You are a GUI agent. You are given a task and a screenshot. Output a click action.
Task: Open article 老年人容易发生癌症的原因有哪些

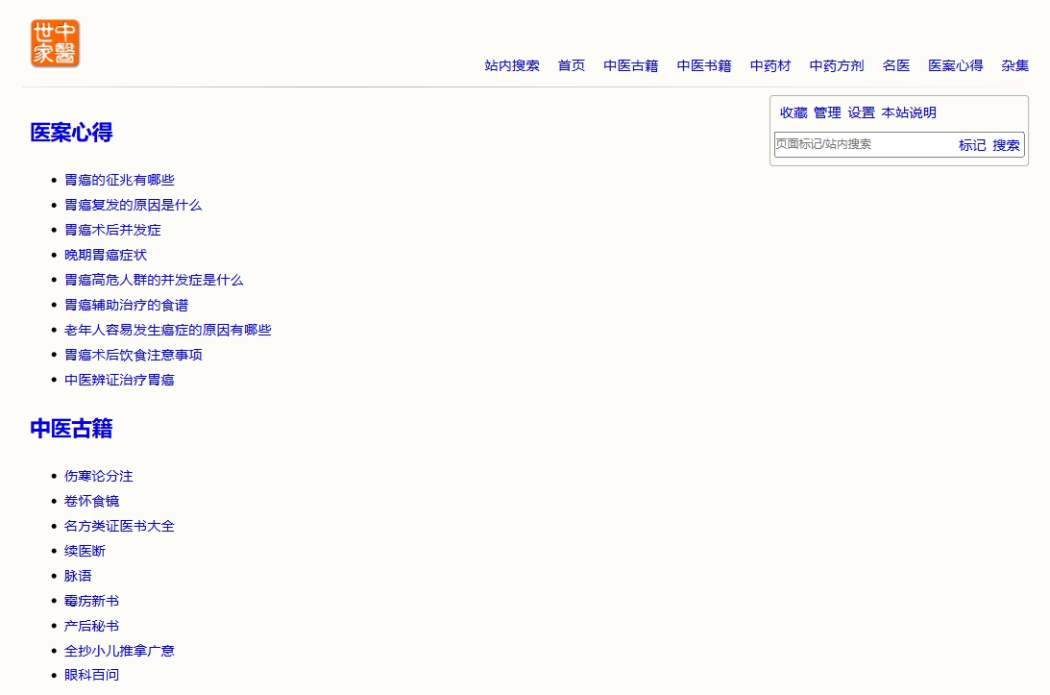pos(167,330)
